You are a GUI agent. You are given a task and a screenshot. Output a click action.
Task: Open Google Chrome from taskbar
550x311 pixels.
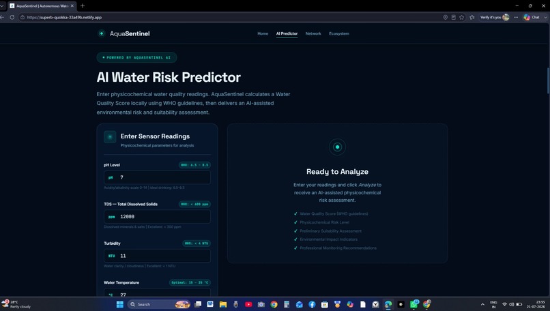[274, 304]
